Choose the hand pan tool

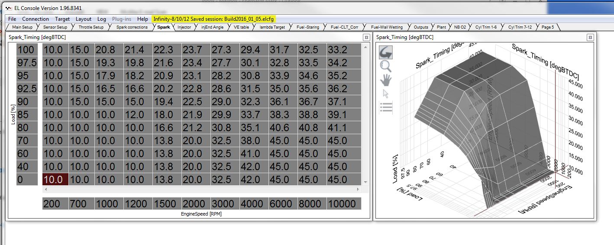[385, 80]
